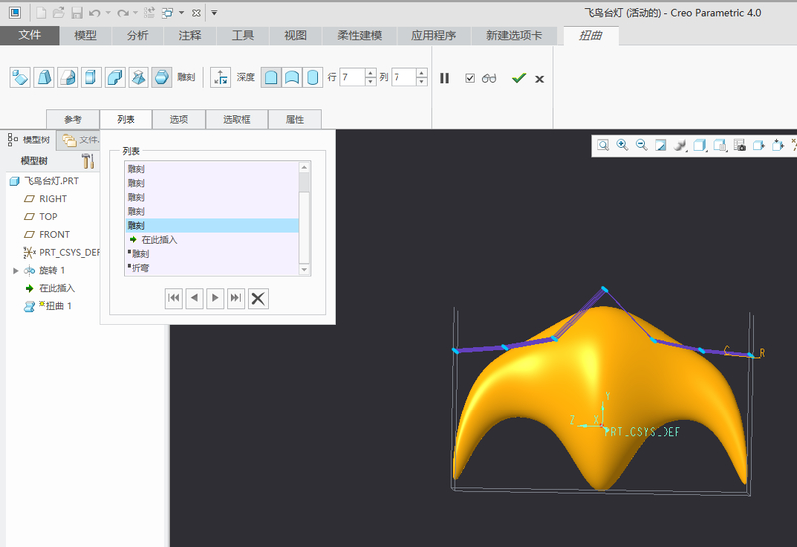Viewport: 797px width, 547px height.
Task: Open the 列表 dashboard panel
Action: point(126,119)
